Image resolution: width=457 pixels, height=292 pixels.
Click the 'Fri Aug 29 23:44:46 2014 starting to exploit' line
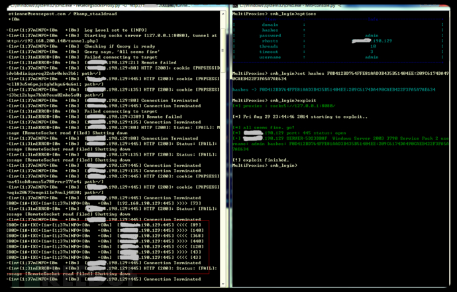coord(300,117)
